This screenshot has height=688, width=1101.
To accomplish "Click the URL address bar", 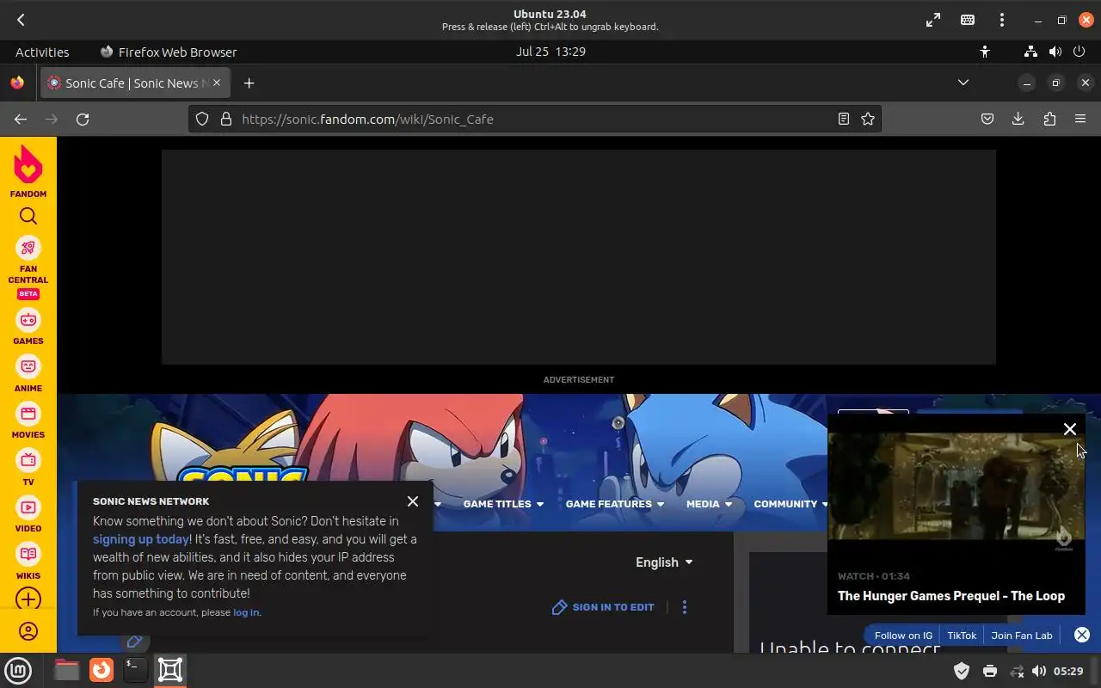I will [x=535, y=120].
